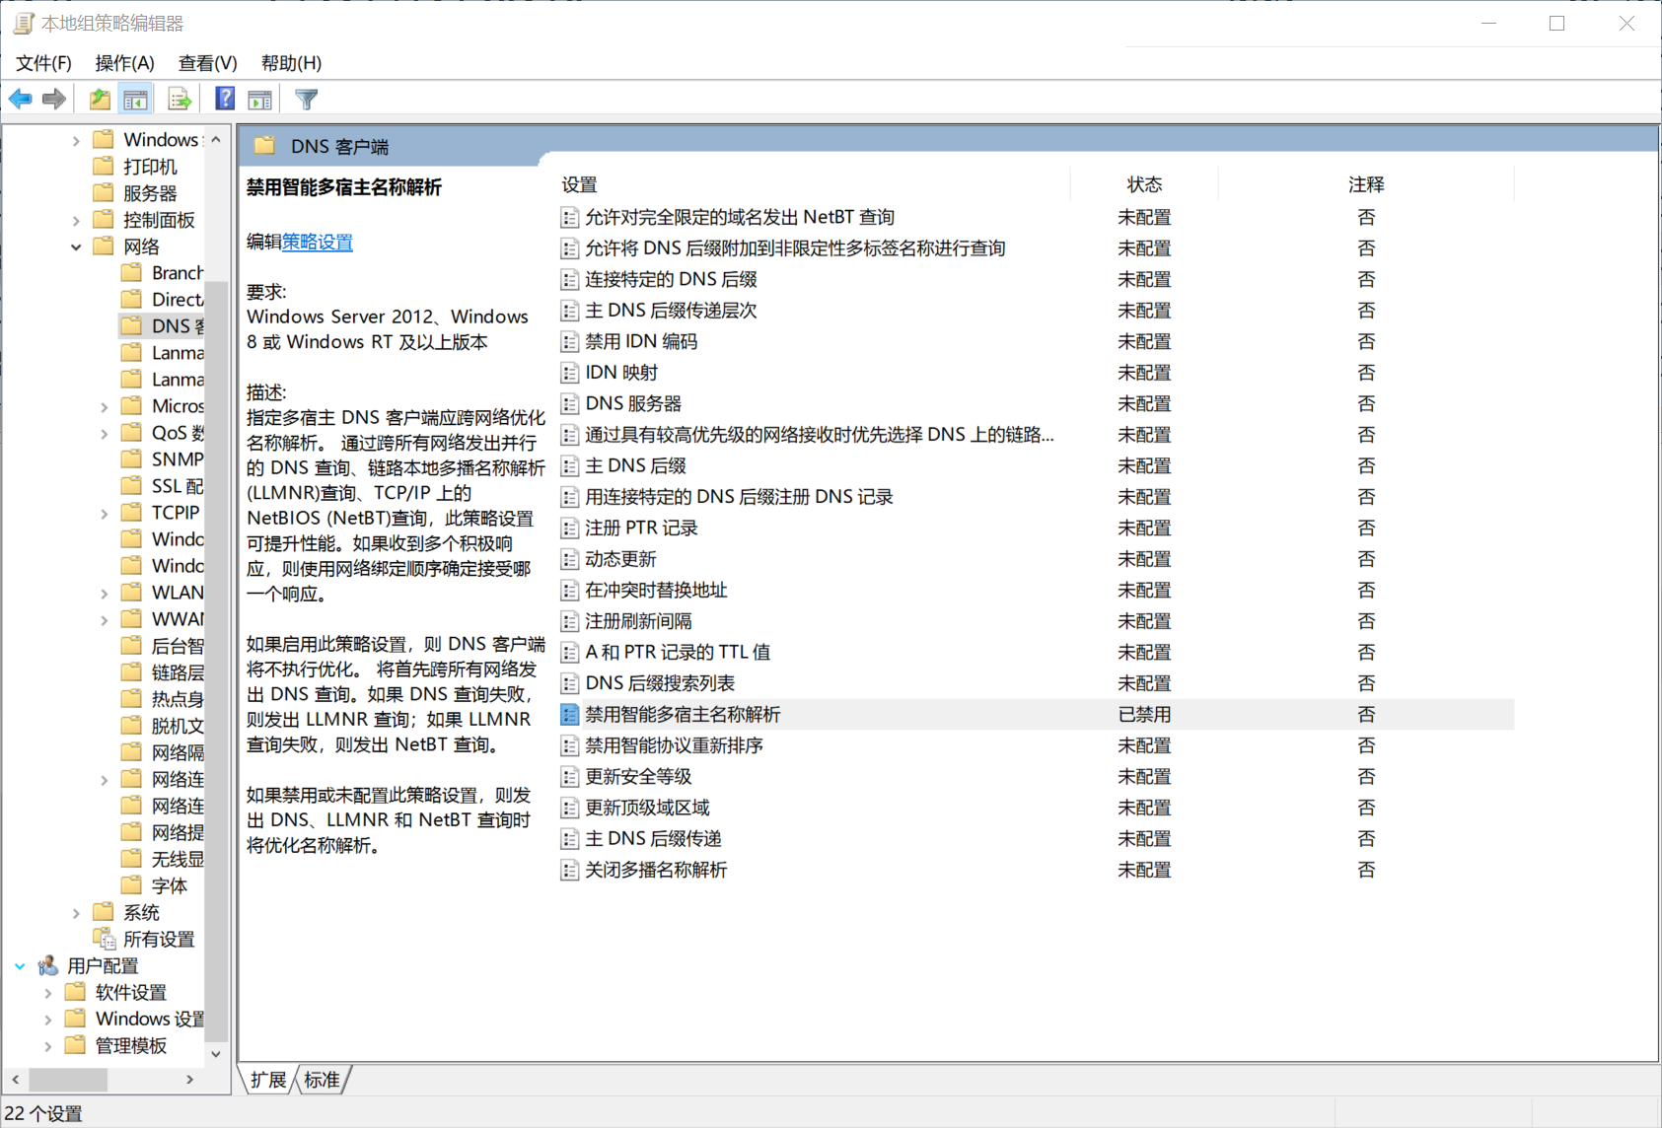Switch to the 标准 tab
The width and height of the screenshot is (1662, 1128).
pyautogui.click(x=321, y=1080)
